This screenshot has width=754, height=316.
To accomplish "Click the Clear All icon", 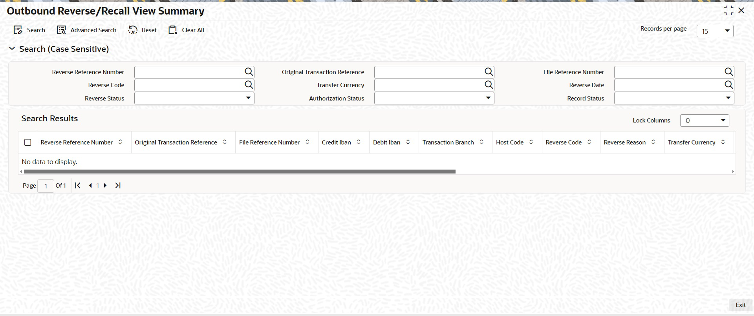I will coord(173,30).
